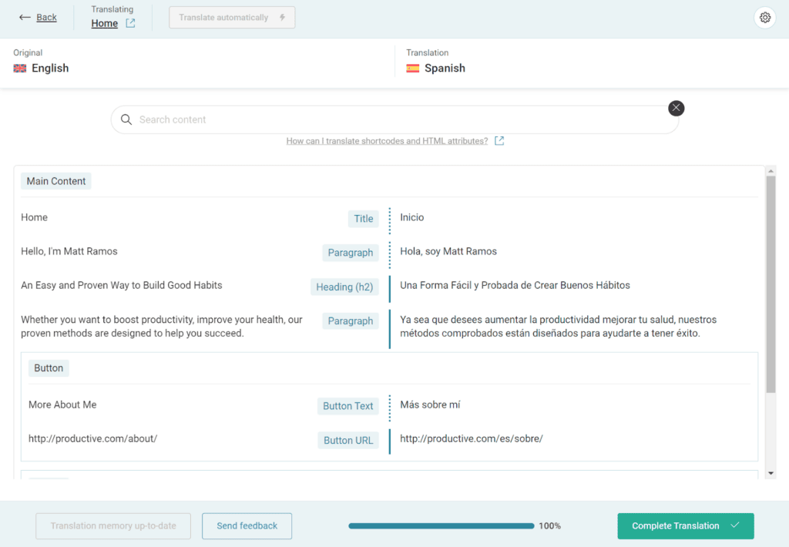Clear search with the X icon
Image resolution: width=789 pixels, height=547 pixels.
point(676,108)
